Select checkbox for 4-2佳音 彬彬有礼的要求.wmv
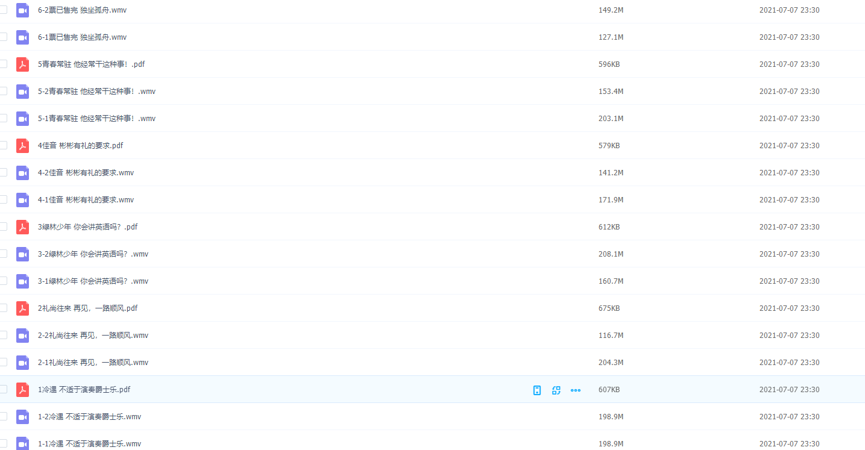Viewport: 865px width, 450px height. (x=3, y=172)
